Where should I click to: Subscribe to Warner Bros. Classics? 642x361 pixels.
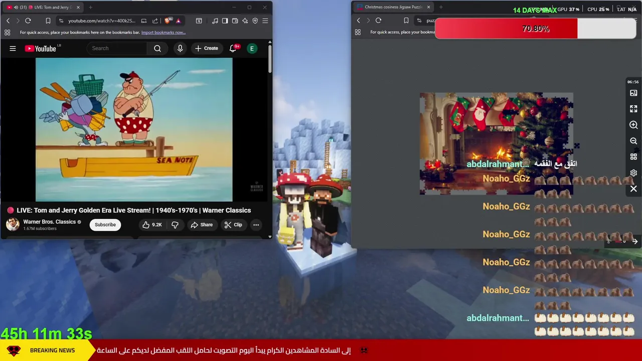click(105, 225)
